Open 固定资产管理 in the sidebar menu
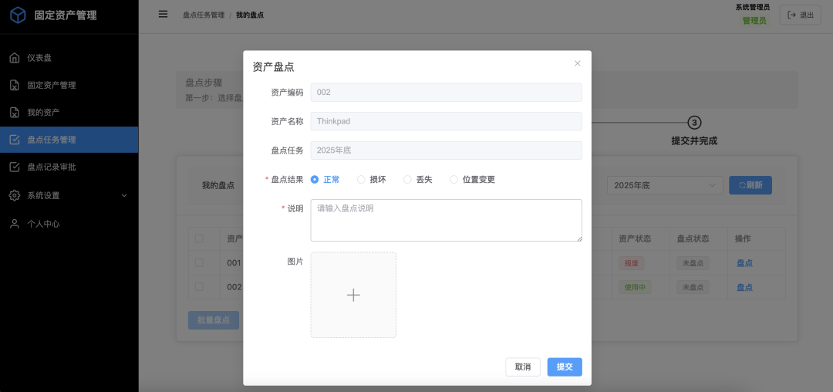This screenshot has width=833, height=392. [69, 85]
